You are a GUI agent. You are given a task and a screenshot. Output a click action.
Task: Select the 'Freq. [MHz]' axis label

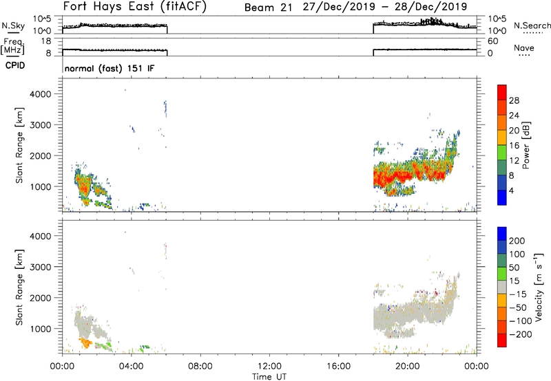pos(12,46)
